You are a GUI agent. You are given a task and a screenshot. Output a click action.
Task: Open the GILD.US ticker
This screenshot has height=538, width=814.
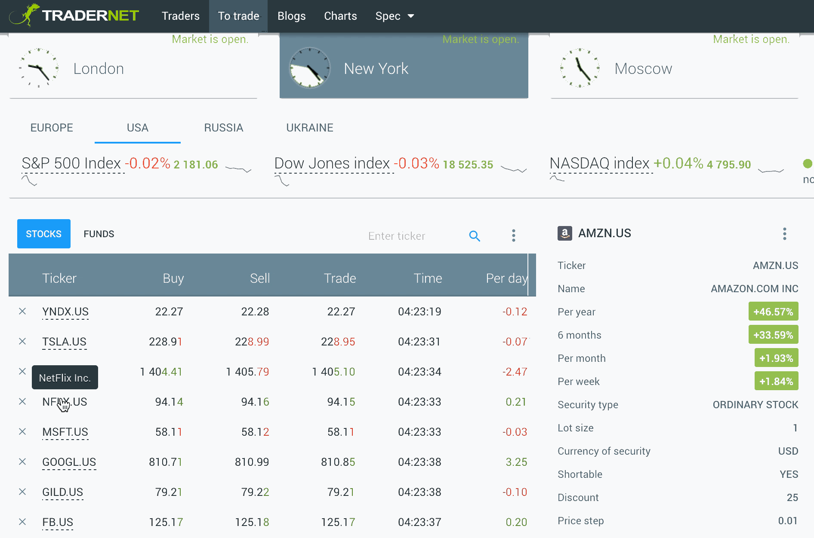pyautogui.click(x=63, y=492)
